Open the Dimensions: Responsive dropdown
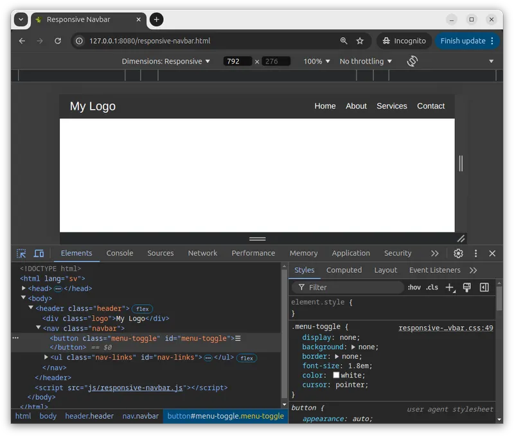Viewport: 514px width, 436px height. (166, 61)
